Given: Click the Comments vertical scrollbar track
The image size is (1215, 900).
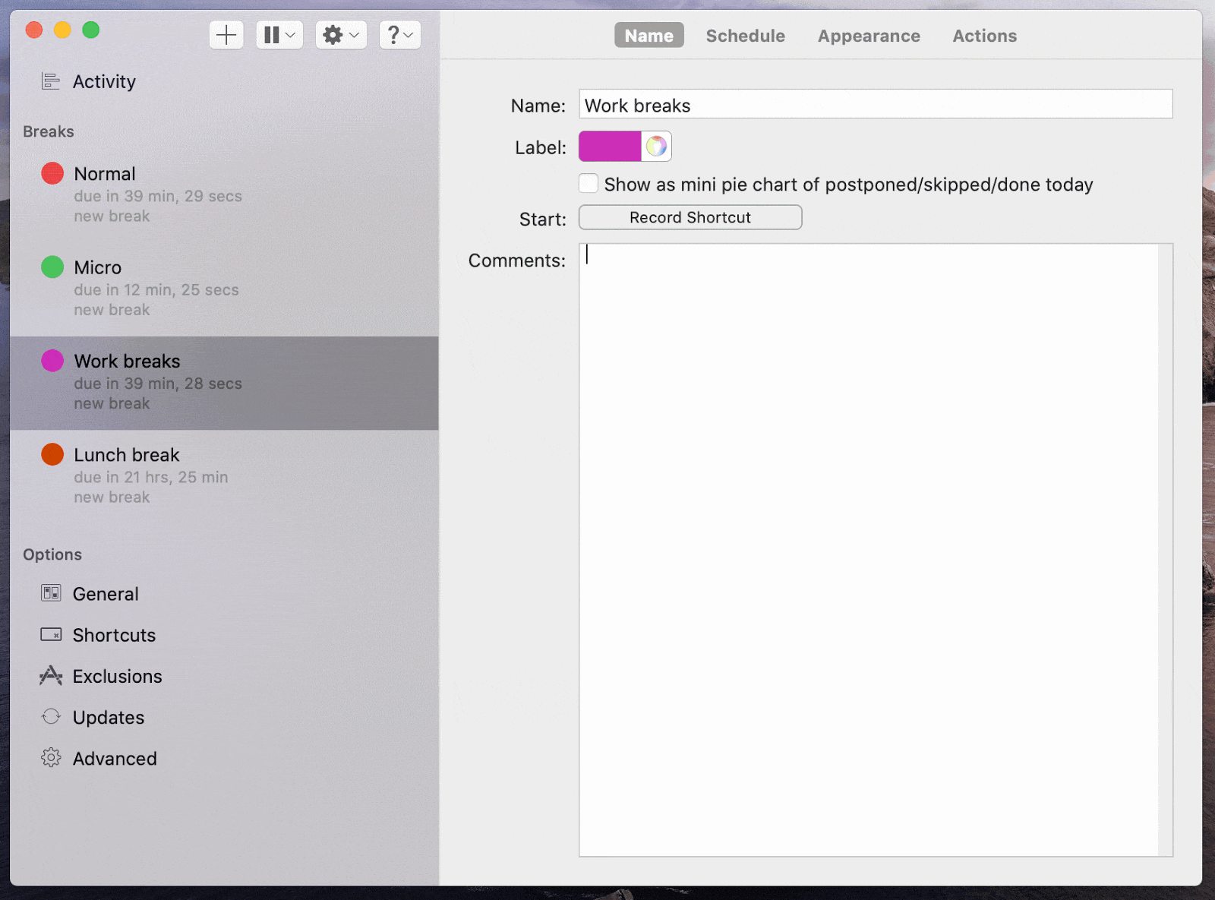Looking at the screenshot, I should (x=1165, y=550).
